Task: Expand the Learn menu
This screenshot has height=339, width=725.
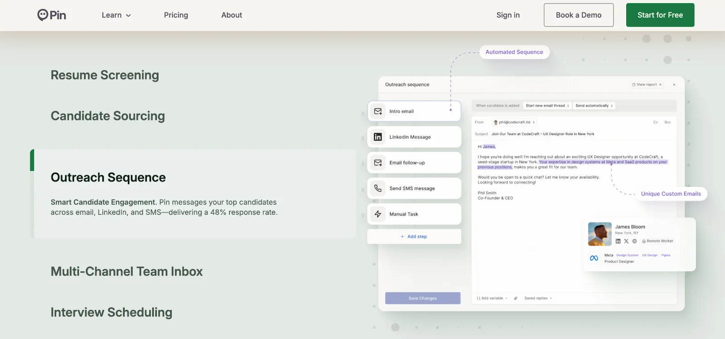Action: point(116,15)
